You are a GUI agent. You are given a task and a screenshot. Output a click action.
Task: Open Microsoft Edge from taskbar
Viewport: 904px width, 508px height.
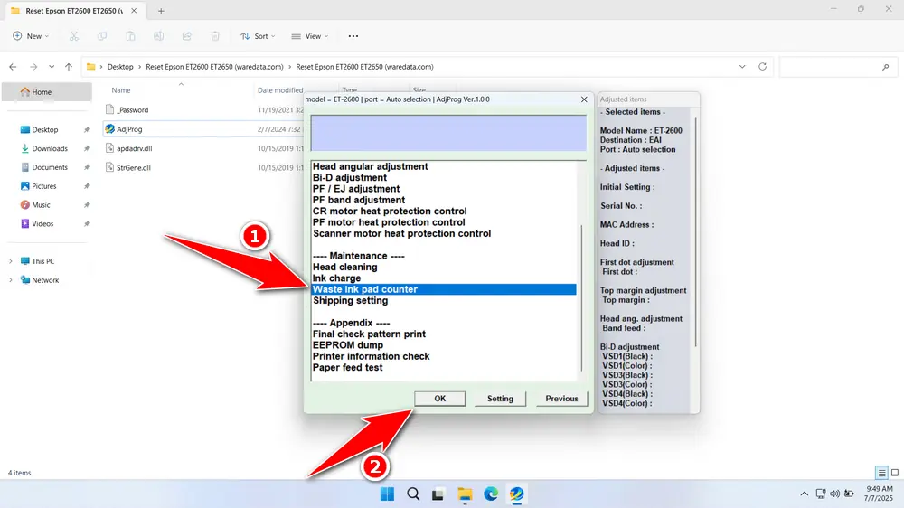491,494
